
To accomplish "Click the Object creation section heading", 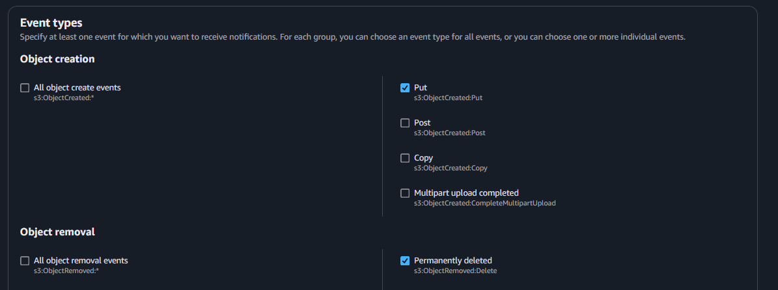I will tap(57, 59).
